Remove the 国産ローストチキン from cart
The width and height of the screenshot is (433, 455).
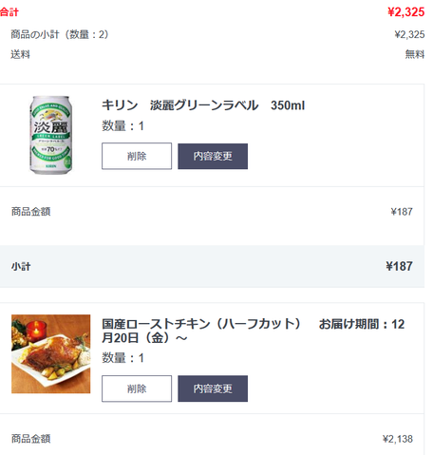(x=137, y=389)
